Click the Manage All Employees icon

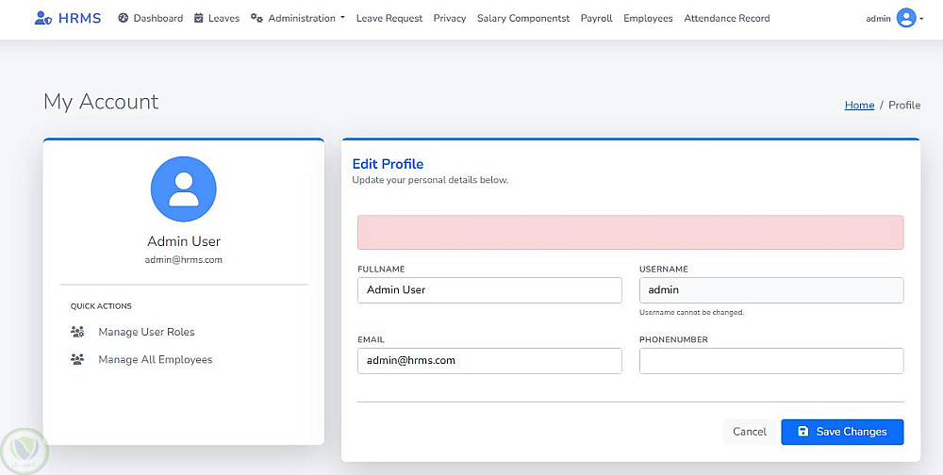pyautogui.click(x=78, y=360)
